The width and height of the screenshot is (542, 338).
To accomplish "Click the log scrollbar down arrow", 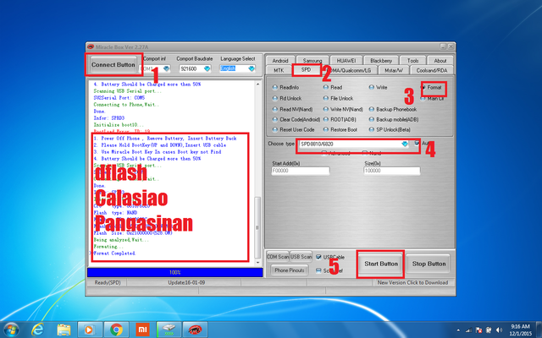I will click(257, 263).
